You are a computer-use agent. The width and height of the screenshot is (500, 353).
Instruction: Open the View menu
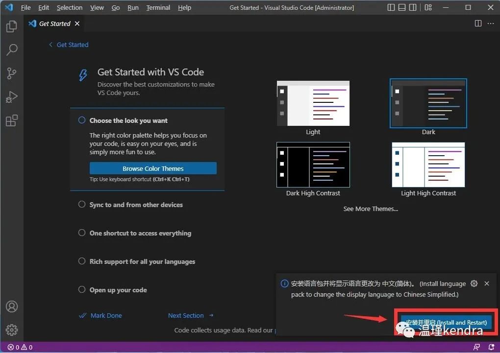tap(97, 7)
